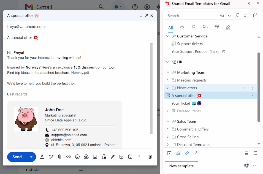Collapse the HR team node

(x=167, y=62)
